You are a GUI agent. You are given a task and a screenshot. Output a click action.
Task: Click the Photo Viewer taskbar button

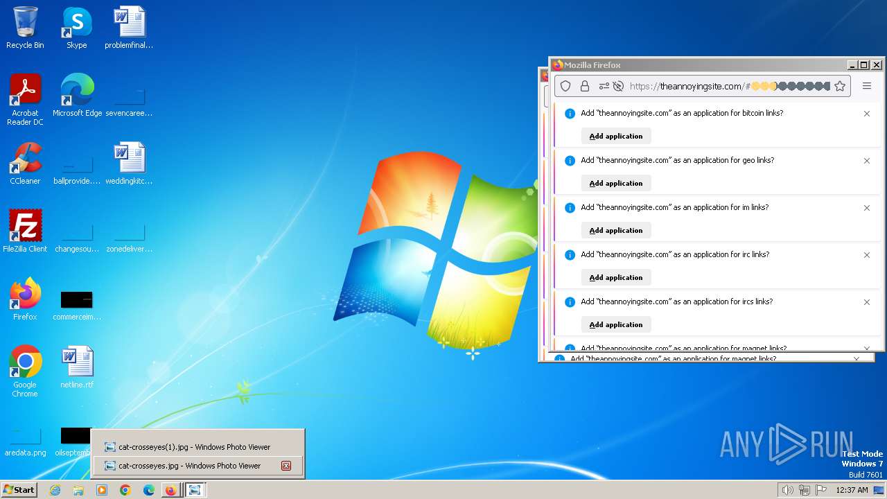195,490
